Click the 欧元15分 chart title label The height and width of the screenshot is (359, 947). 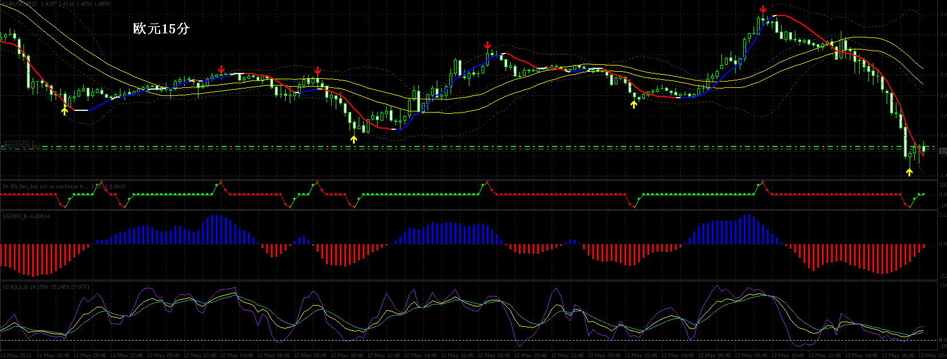(161, 28)
